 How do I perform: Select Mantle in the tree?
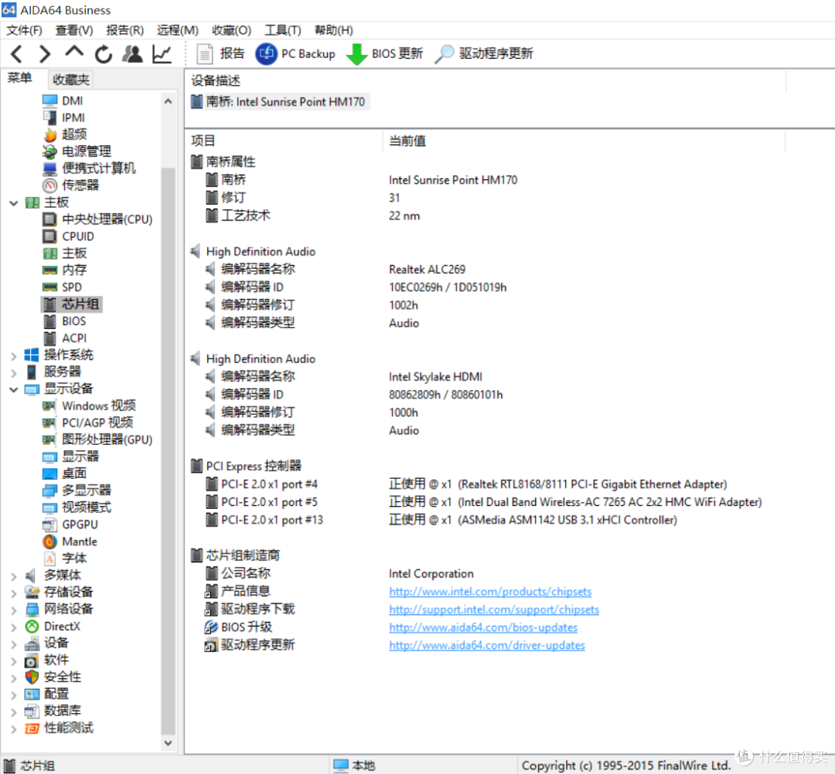pyautogui.click(x=70, y=541)
